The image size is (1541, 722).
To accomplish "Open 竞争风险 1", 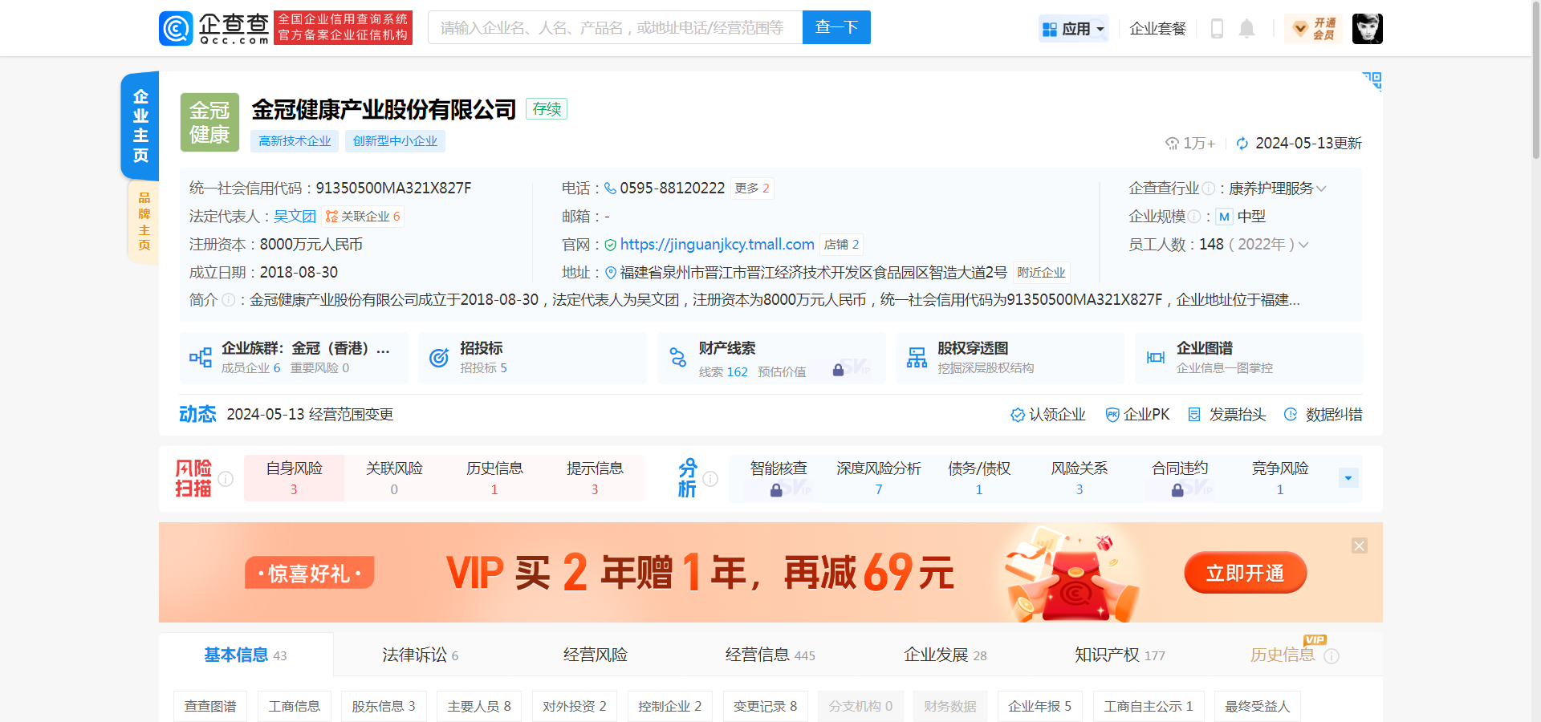I will click(x=1280, y=478).
